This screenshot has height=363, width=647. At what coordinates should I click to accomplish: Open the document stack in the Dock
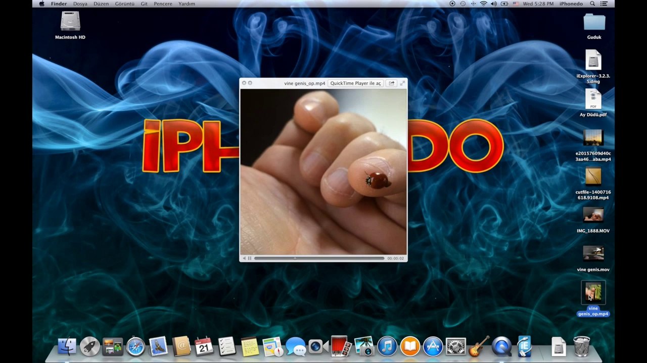tap(559, 346)
